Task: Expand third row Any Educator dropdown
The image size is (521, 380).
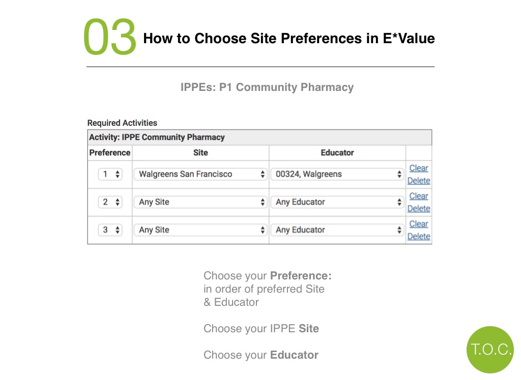Action: [337, 230]
